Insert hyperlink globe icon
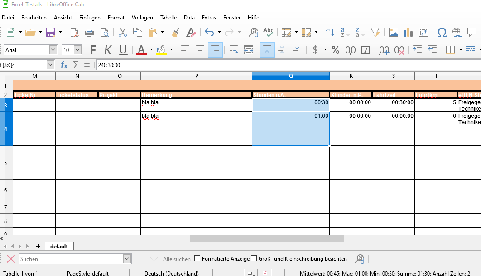The height and width of the screenshot is (276, 481). 457,32
